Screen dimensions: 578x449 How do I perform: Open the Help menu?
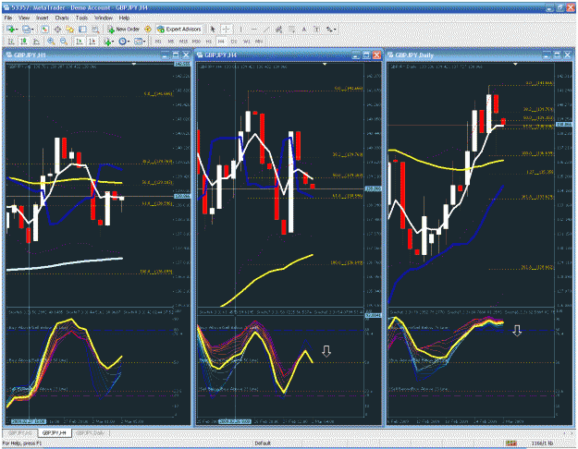(x=124, y=18)
